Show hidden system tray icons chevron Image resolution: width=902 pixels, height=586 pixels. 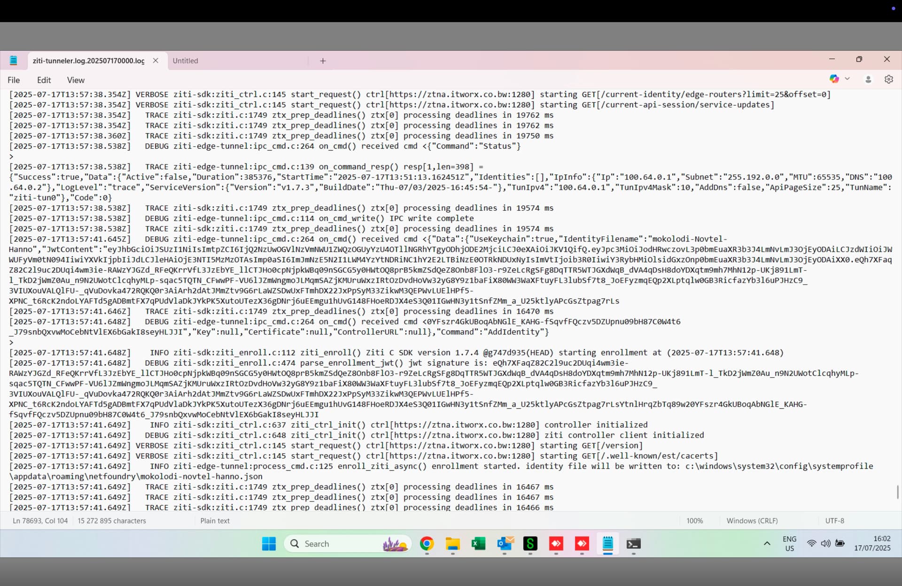767,544
